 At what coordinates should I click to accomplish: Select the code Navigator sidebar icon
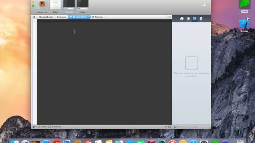click(194, 19)
